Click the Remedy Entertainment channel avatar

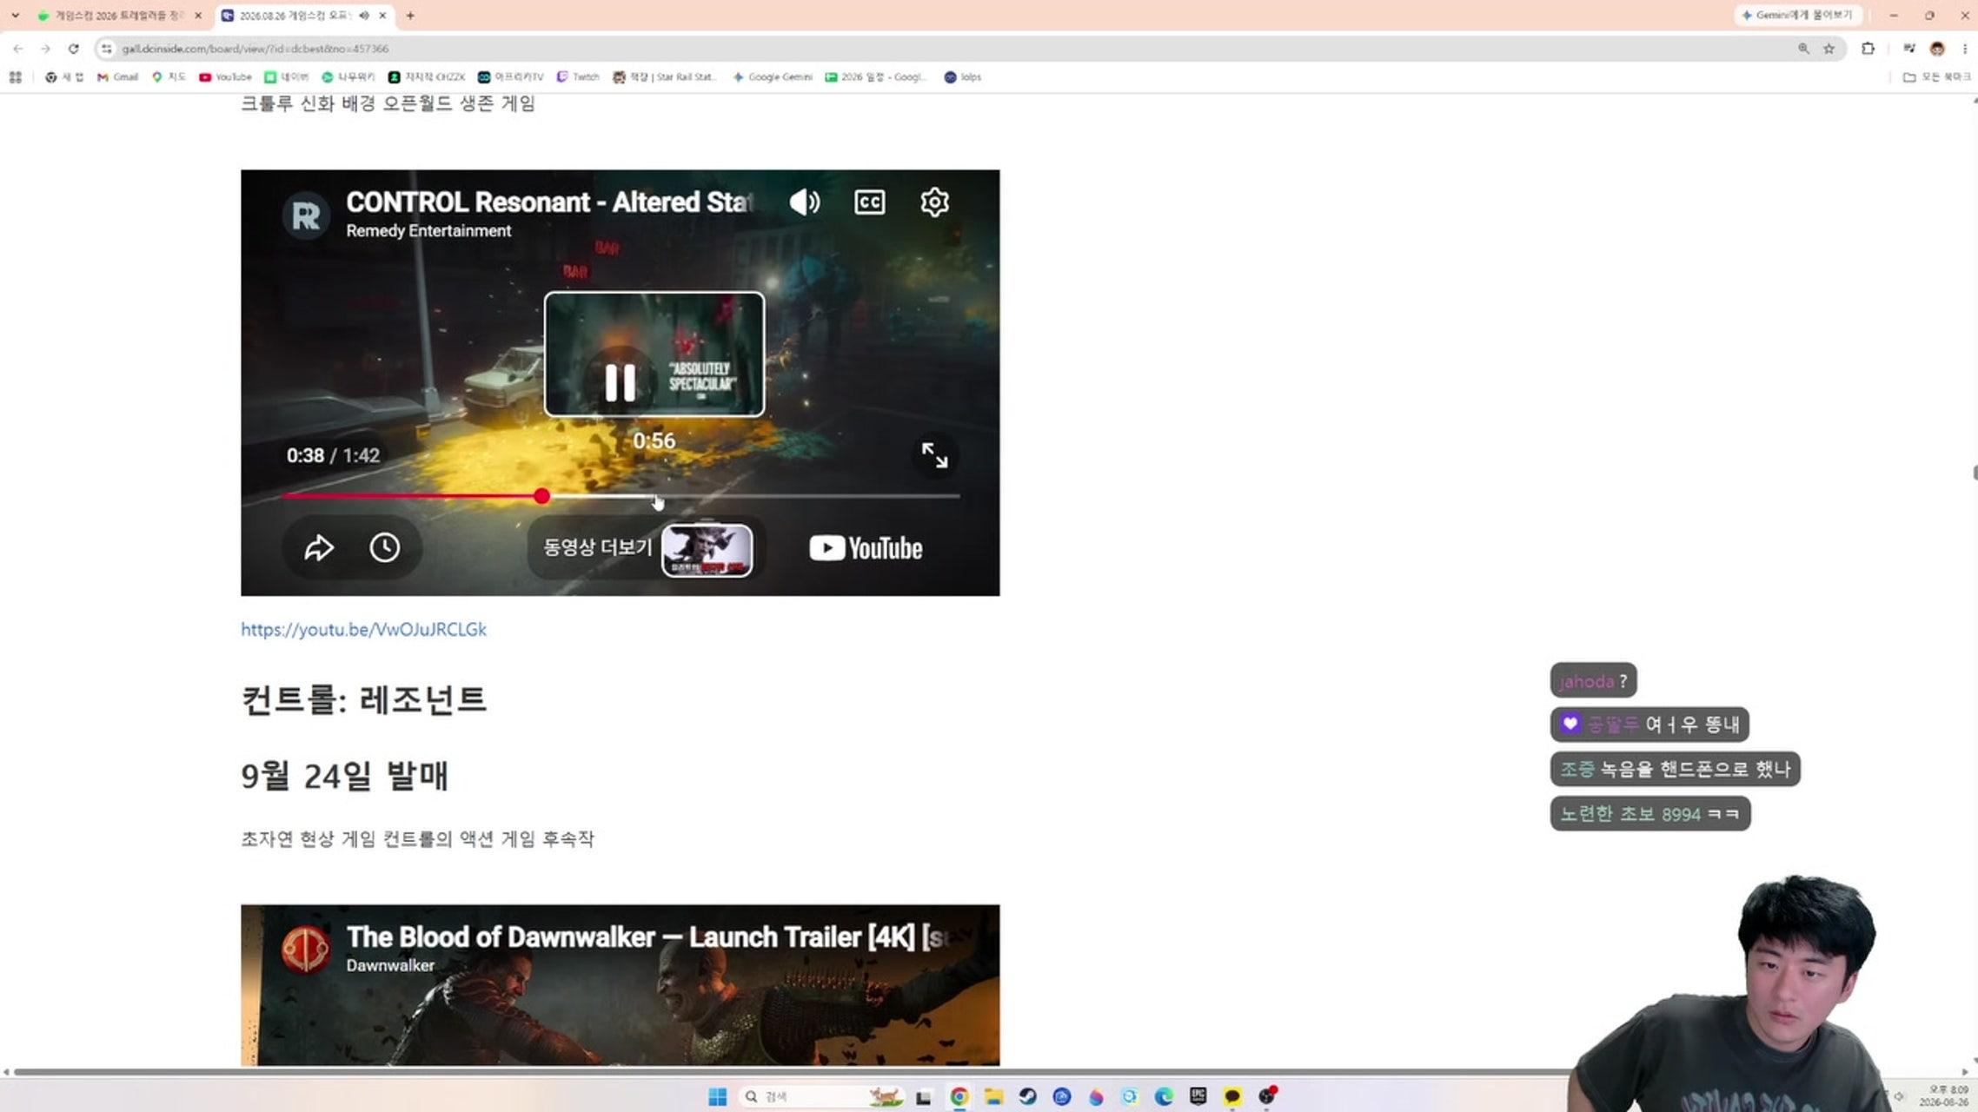click(x=306, y=215)
